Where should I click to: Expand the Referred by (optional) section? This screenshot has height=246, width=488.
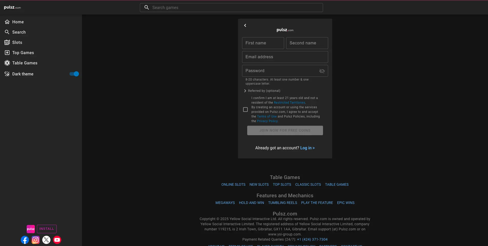(262, 91)
